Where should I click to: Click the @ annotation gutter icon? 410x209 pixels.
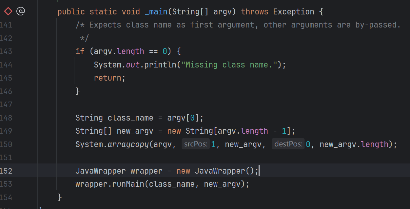click(x=21, y=11)
